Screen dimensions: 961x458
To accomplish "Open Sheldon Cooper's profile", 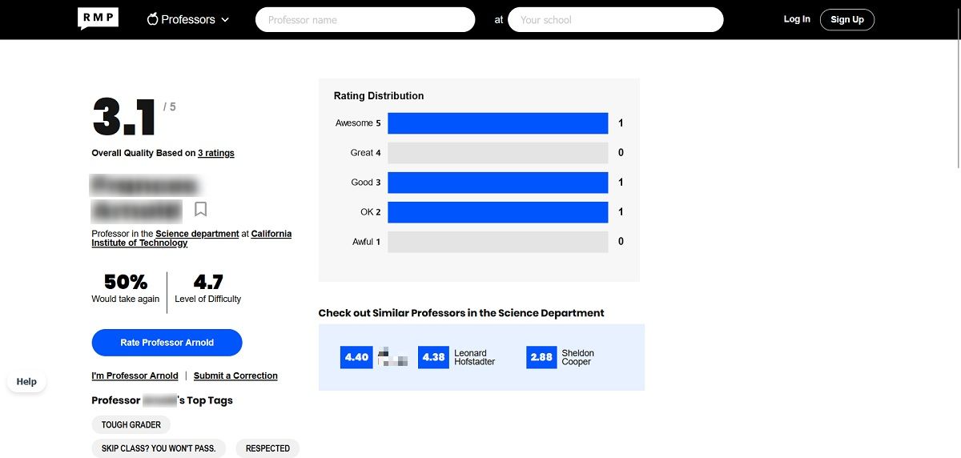I will [x=577, y=357].
